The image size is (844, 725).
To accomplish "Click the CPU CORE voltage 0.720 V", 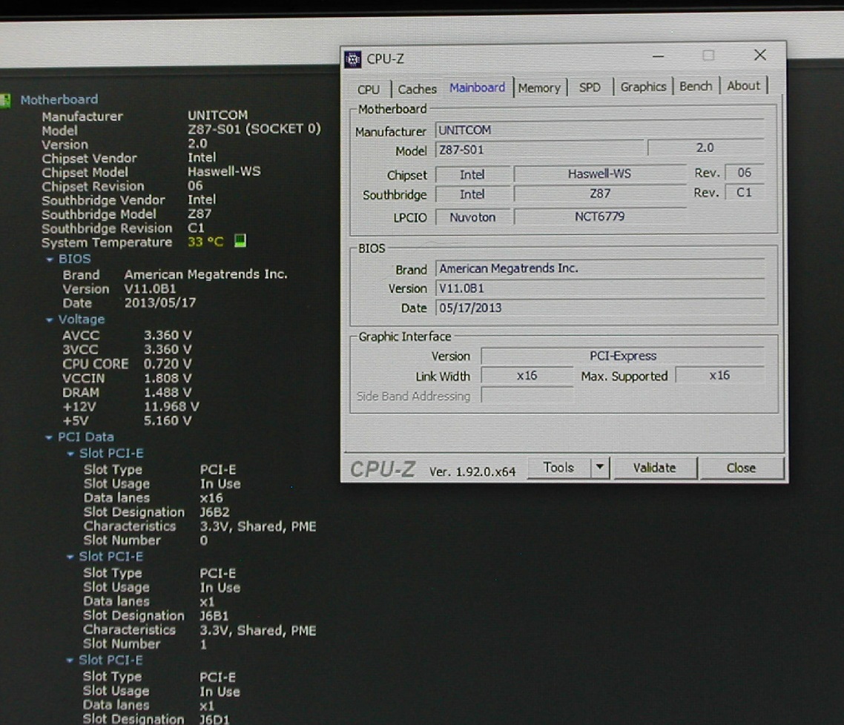I will coord(168,364).
